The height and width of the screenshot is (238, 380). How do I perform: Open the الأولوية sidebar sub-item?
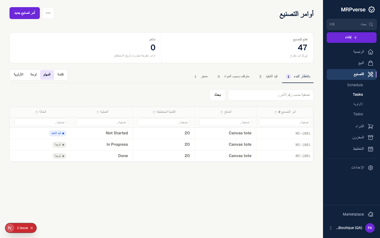[358, 104]
